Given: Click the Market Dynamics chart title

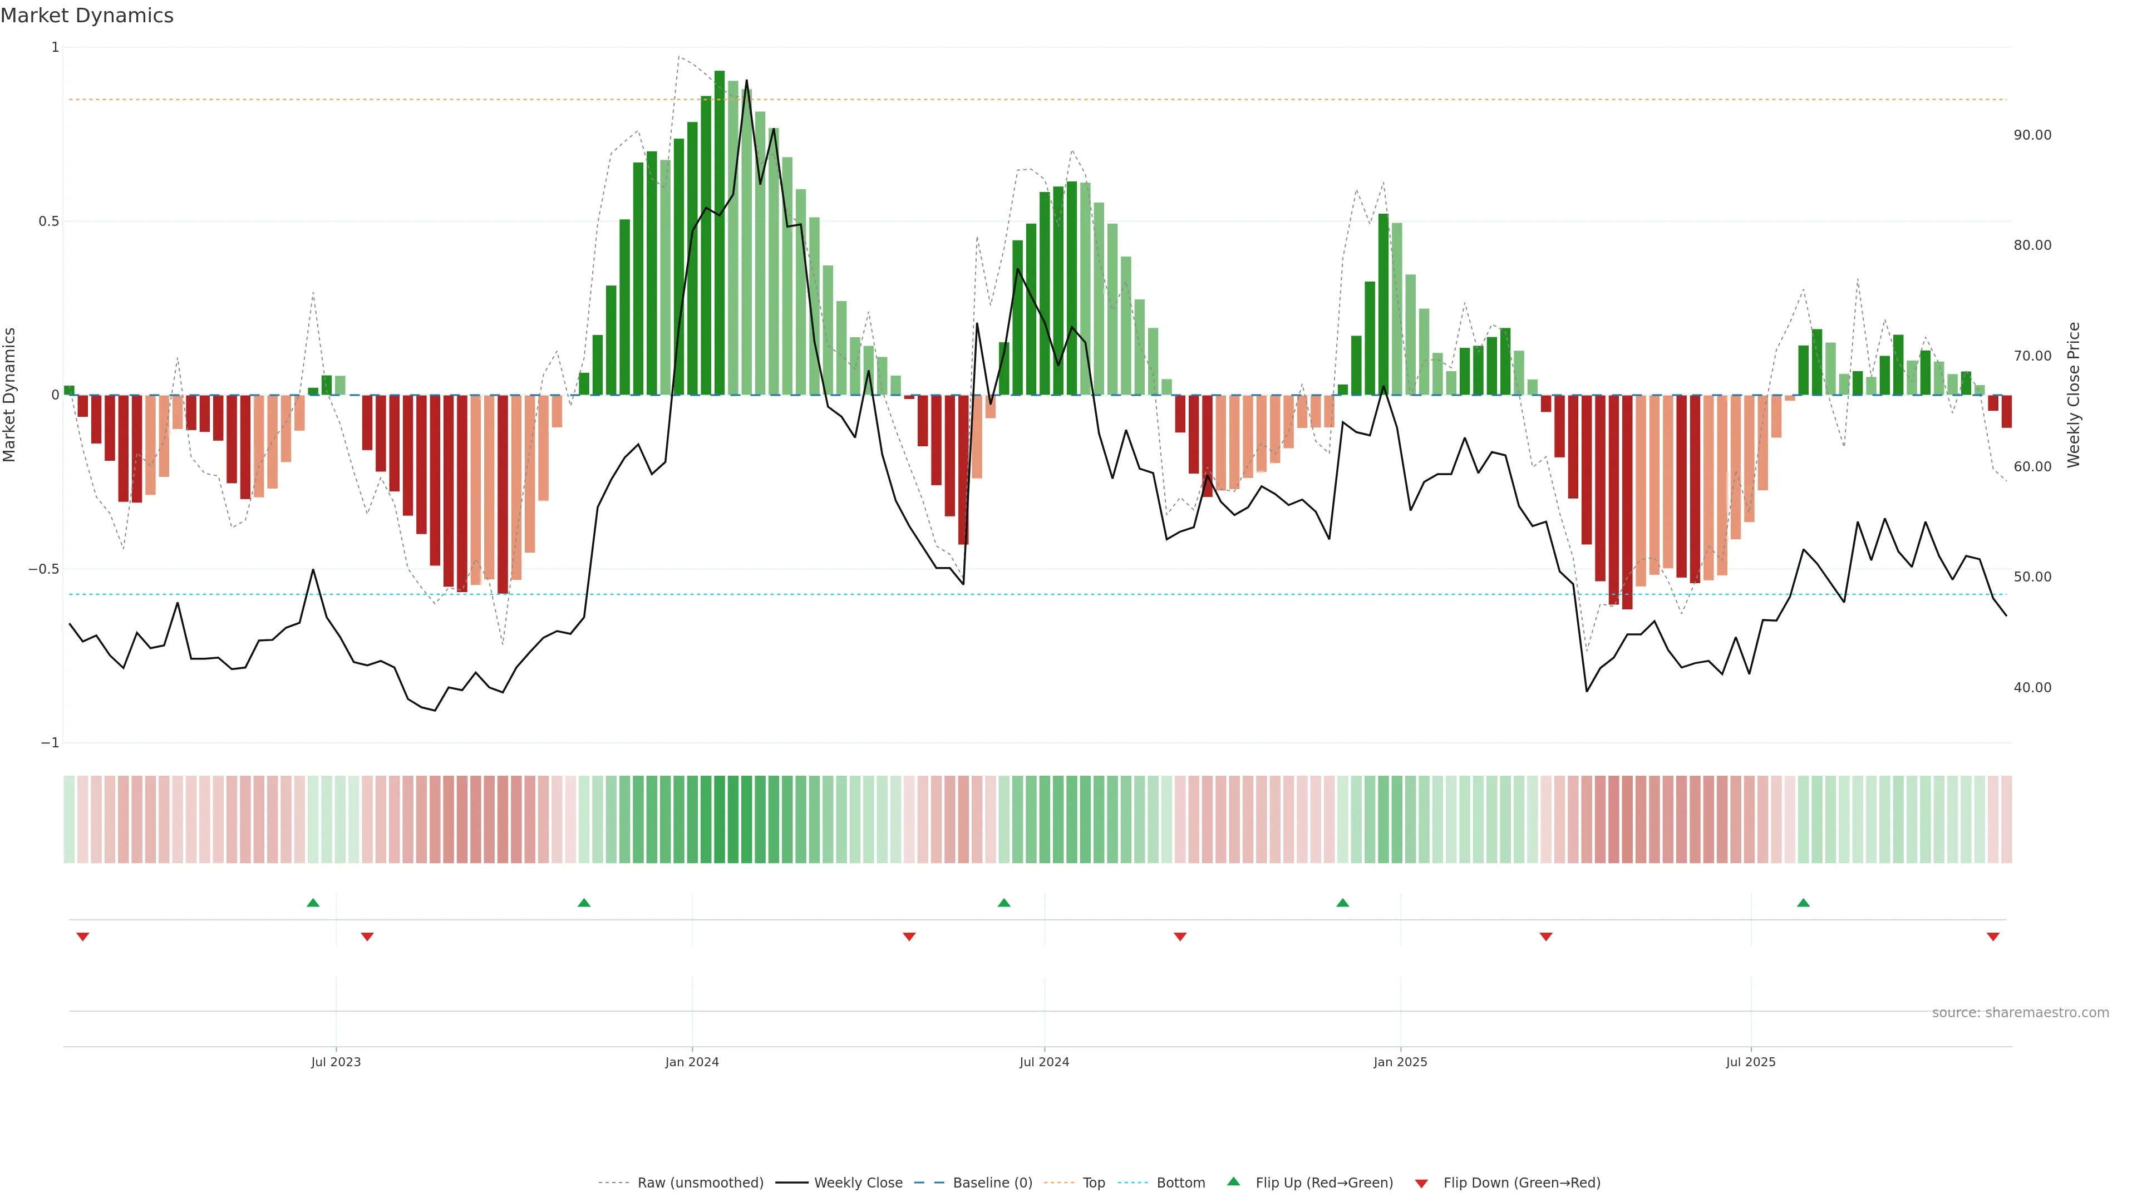Looking at the screenshot, I should 87,16.
